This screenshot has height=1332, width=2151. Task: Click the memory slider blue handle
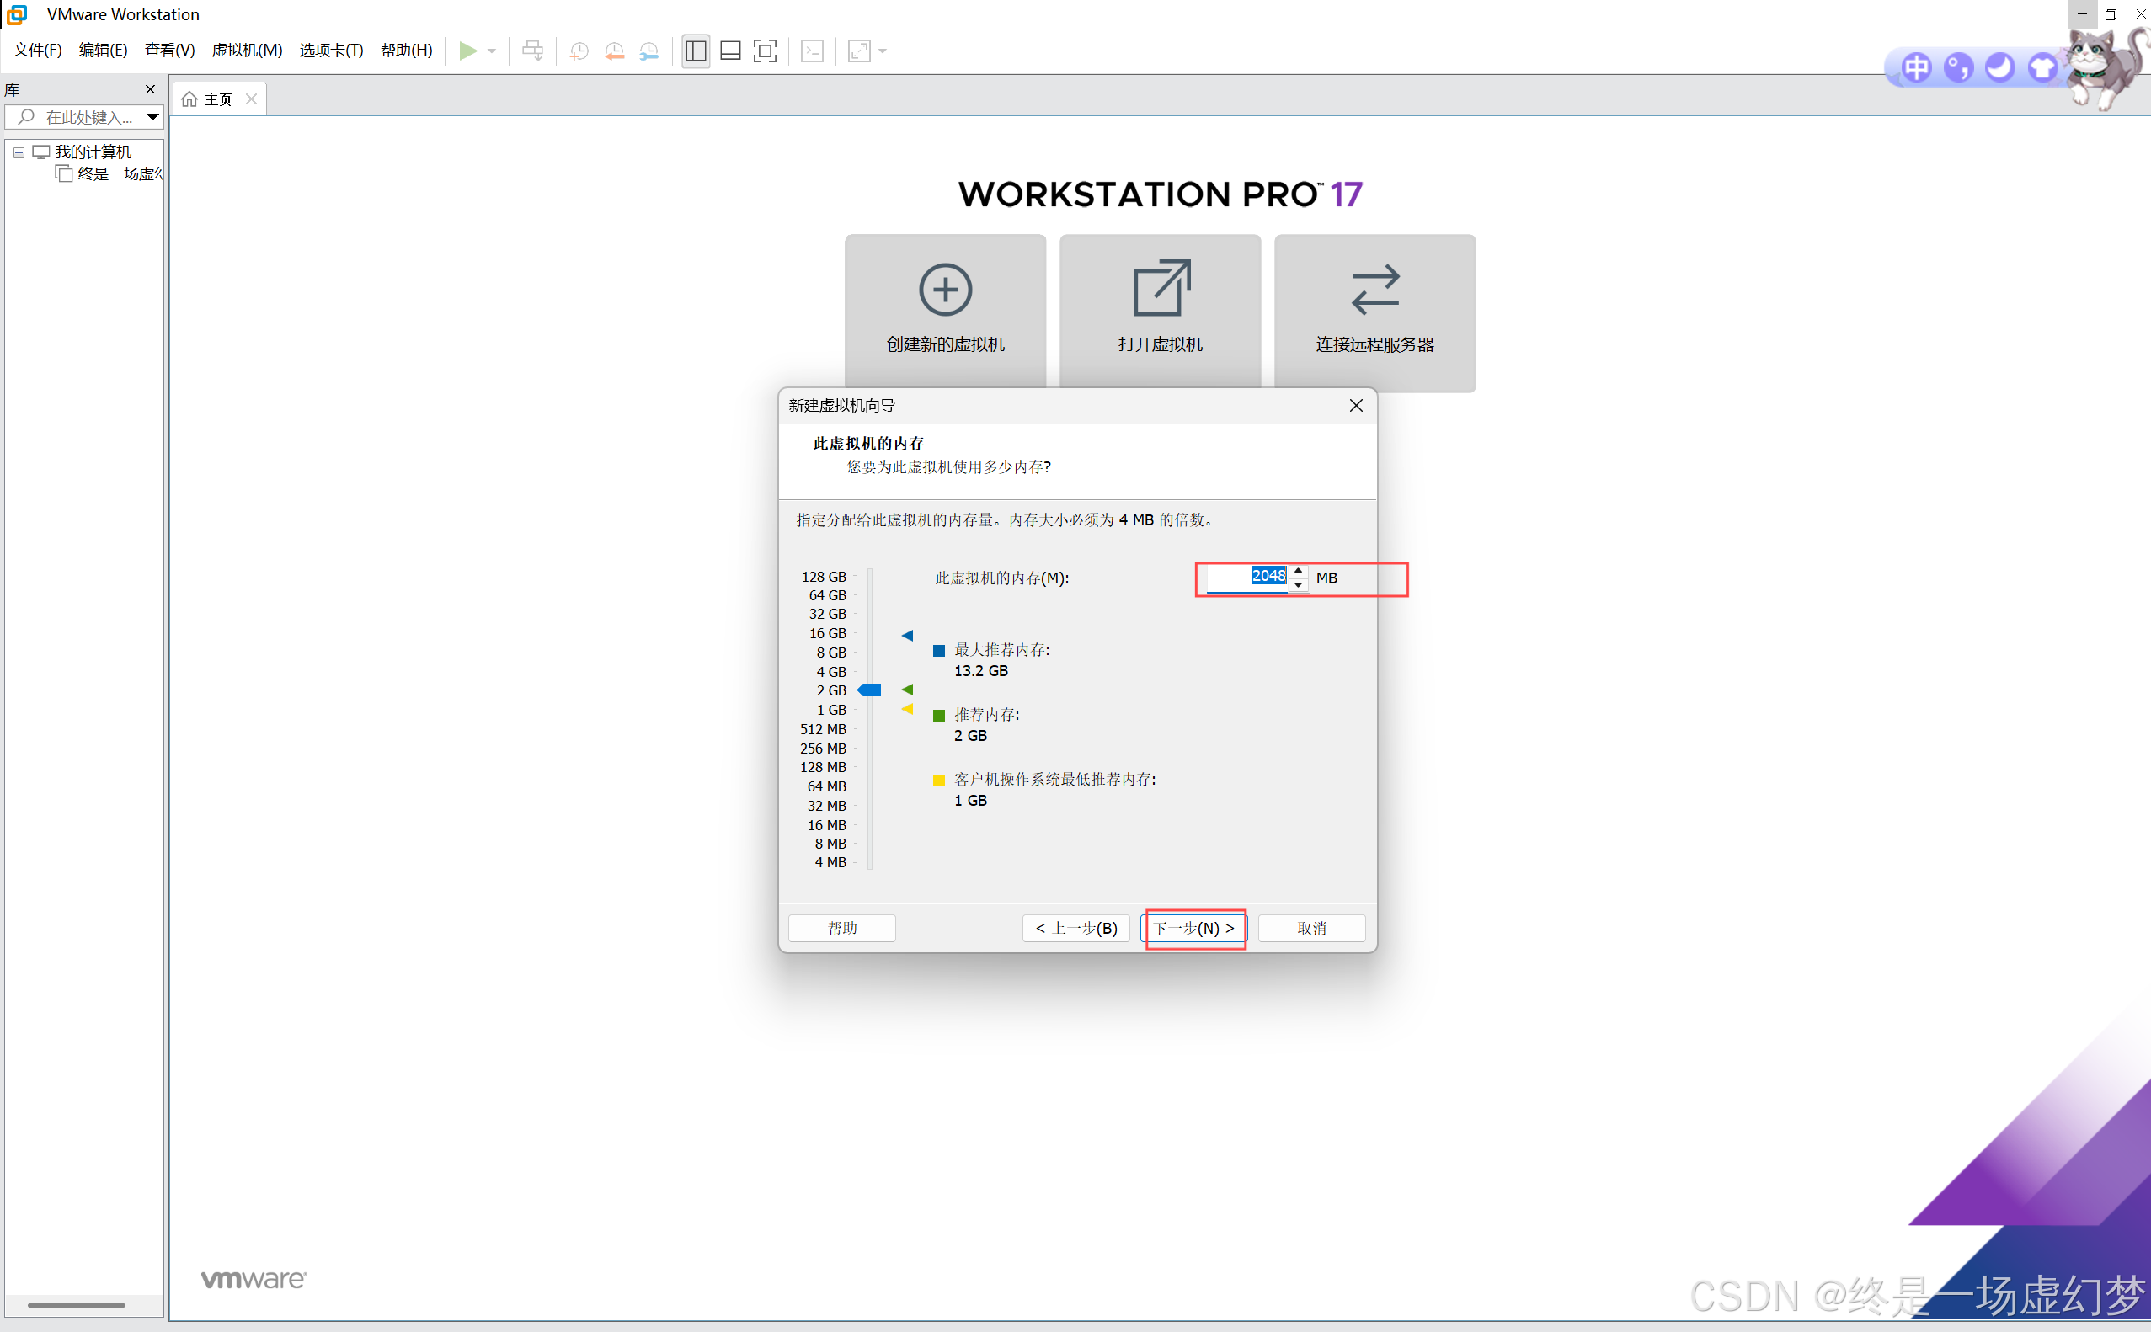(x=870, y=690)
